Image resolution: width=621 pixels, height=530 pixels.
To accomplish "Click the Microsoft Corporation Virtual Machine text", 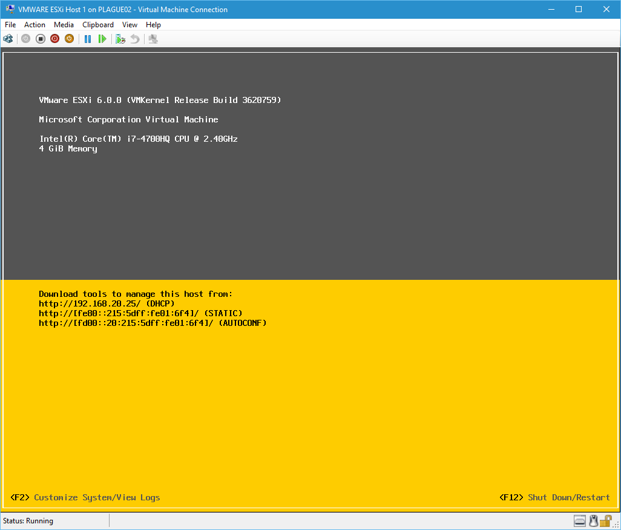I will [128, 119].
